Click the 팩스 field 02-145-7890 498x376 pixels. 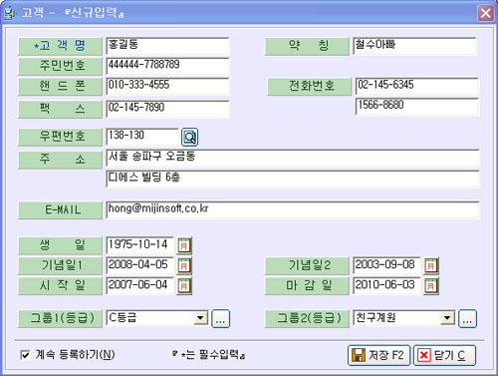167,109
